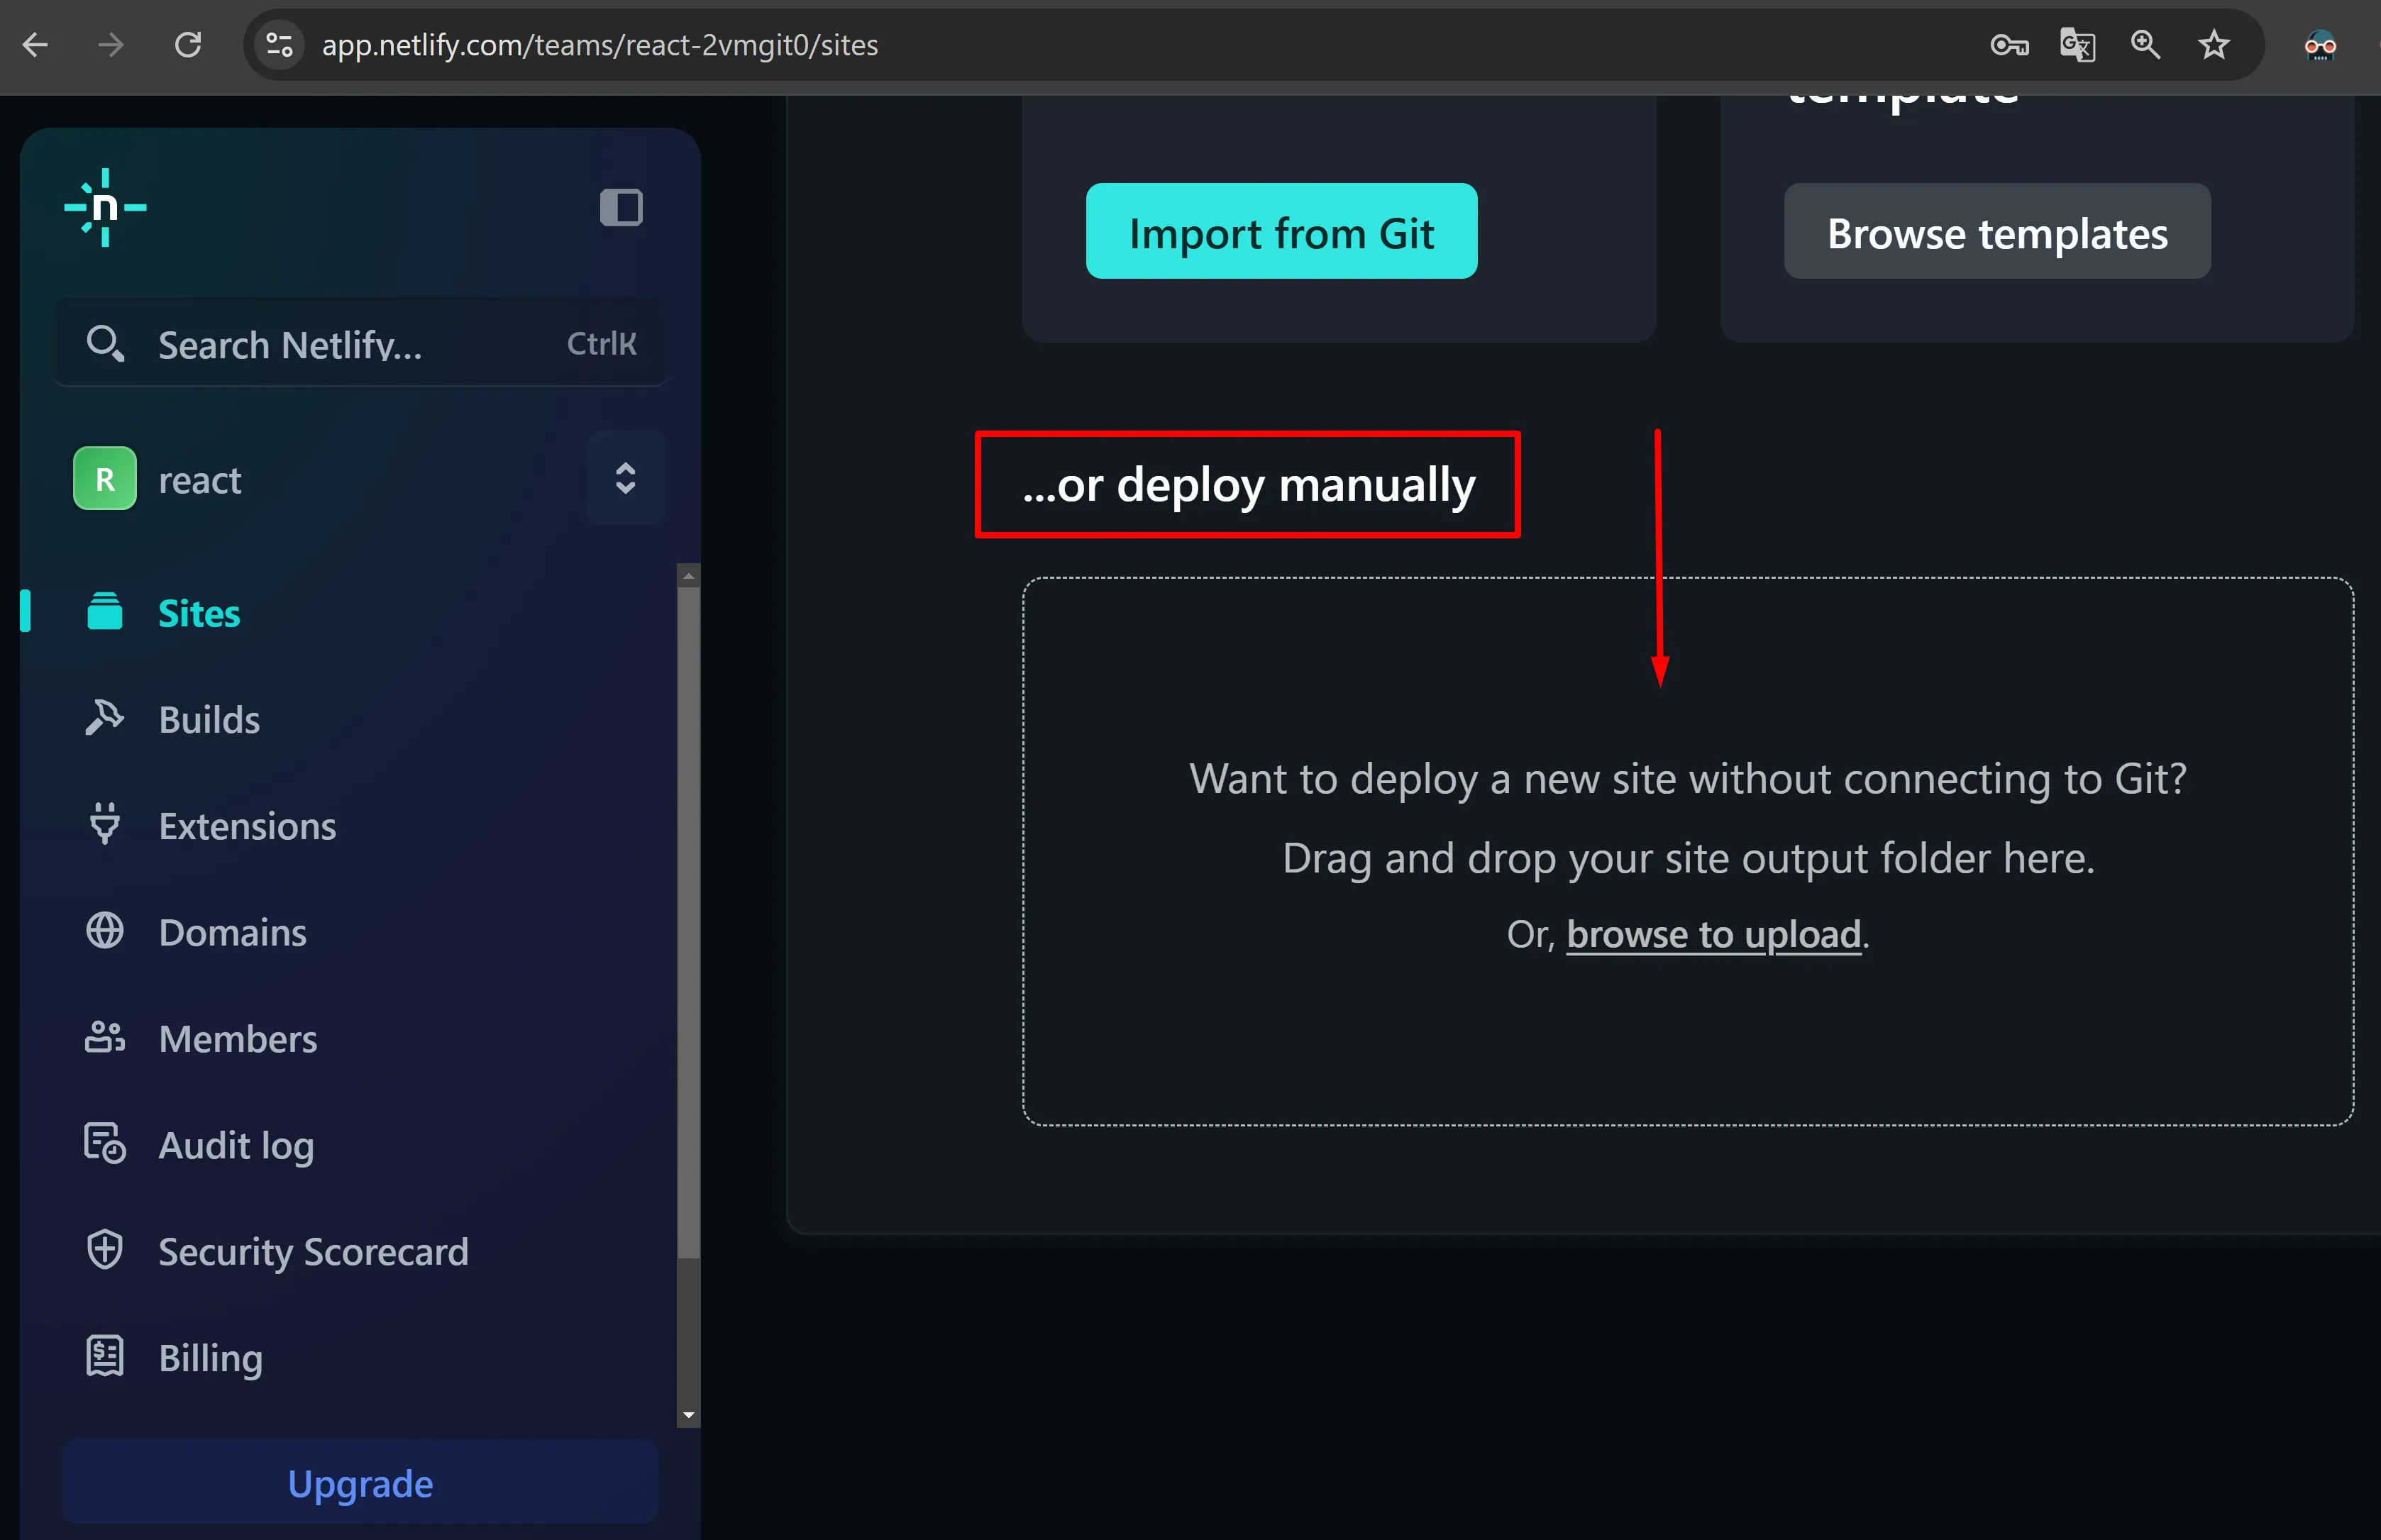Open Domains via globe icon
This screenshot has height=1540, width=2381.
click(x=104, y=931)
